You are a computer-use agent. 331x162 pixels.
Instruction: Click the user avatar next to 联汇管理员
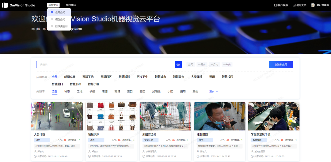click(313, 5)
